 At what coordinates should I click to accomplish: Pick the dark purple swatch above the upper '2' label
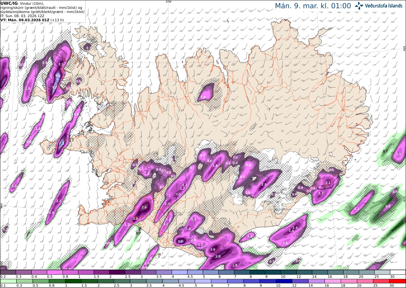coord(117,272)
